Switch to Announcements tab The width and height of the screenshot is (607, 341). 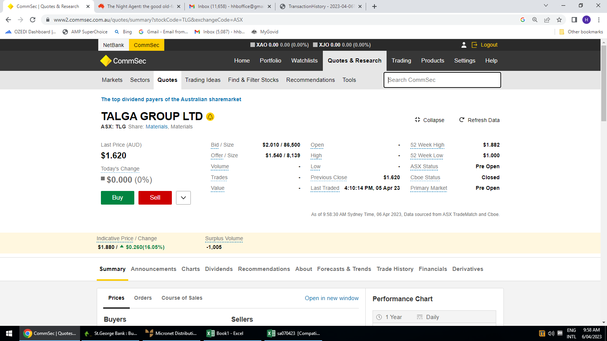154,269
